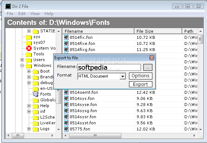Click the 8514fixg.fon file icon

pyautogui.click(x=66, y=49)
